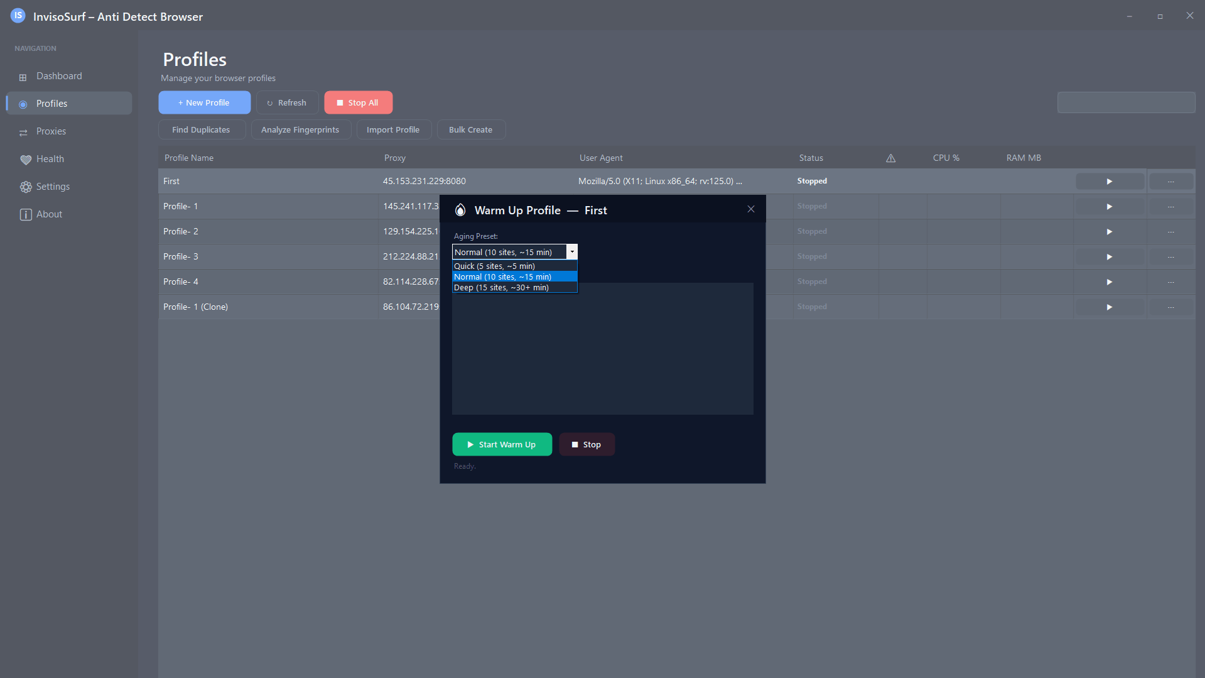Click the Warm Up flame icon

[460, 210]
